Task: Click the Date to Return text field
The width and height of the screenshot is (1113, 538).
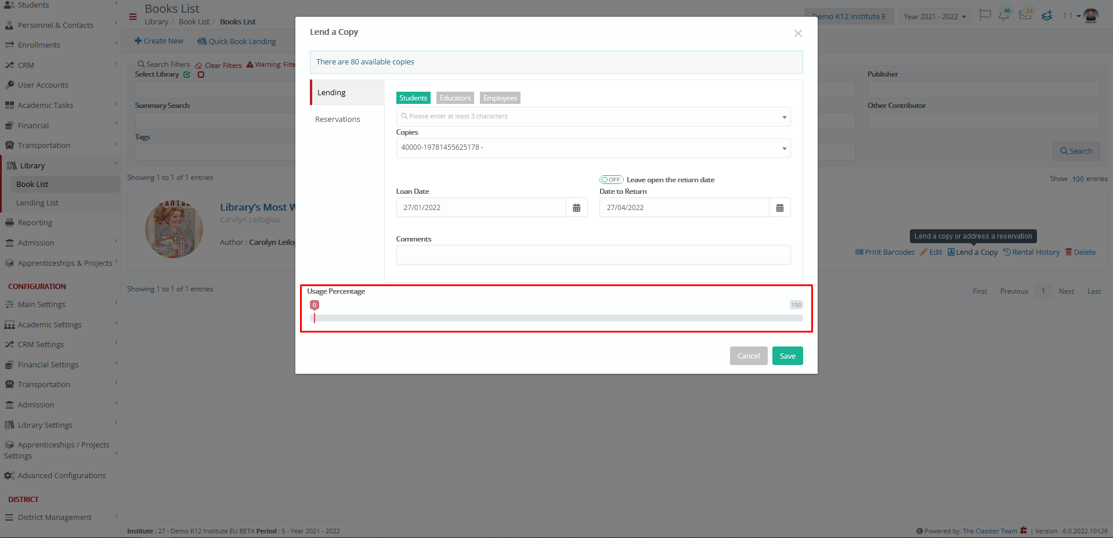Action: point(684,208)
